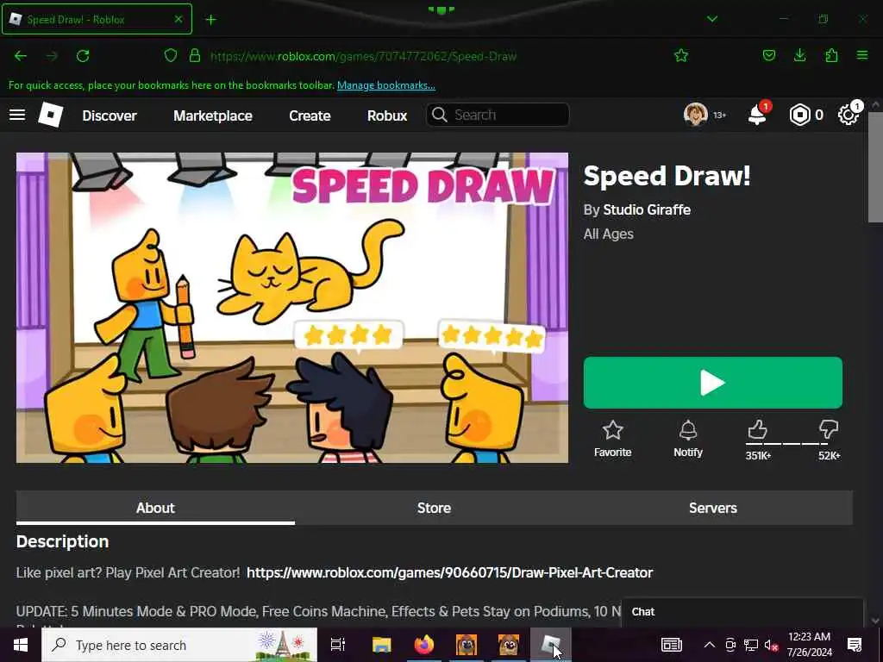Start Speed Draw with green play button
This screenshot has width=883, height=662.
(713, 383)
